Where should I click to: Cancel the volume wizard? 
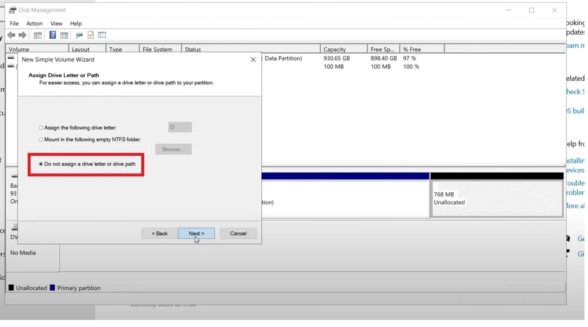(238, 233)
